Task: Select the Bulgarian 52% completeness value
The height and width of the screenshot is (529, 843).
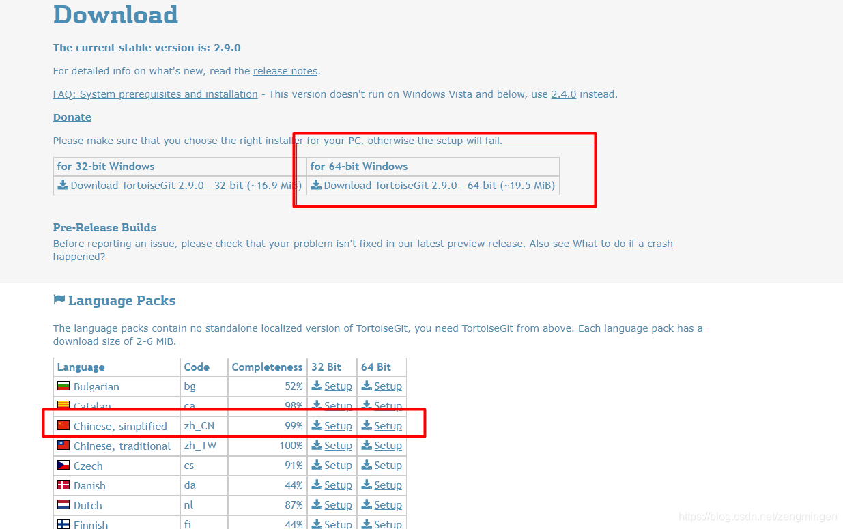Action: click(294, 386)
